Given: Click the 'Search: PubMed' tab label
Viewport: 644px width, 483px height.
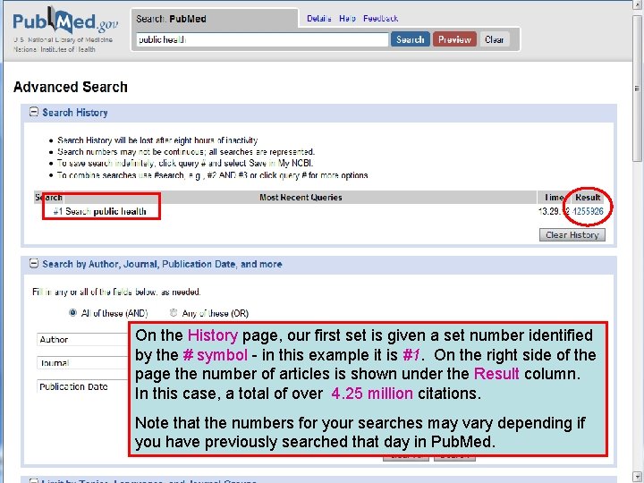Looking at the screenshot, I should [x=171, y=19].
